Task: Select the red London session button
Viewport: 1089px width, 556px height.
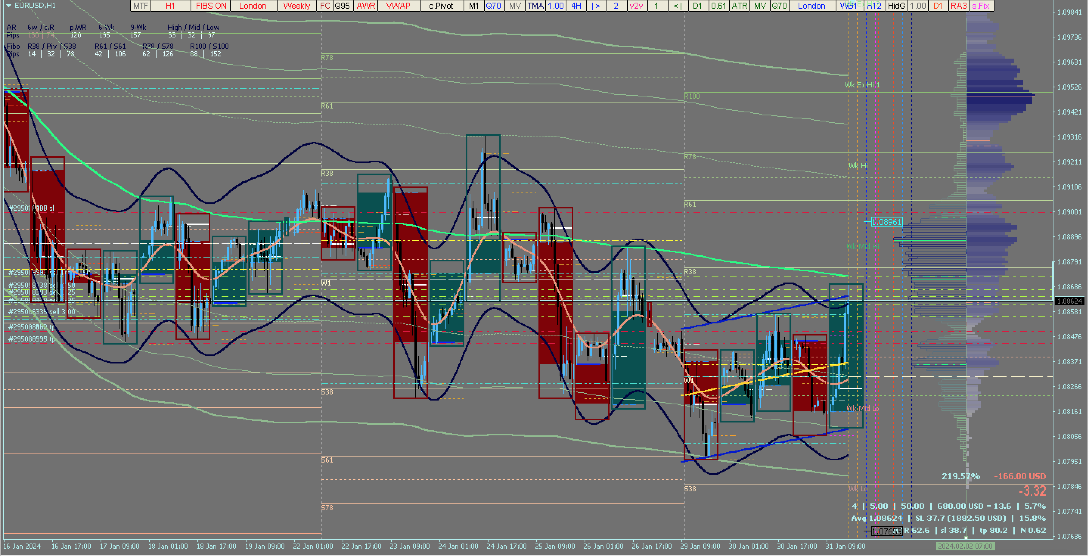Action: 253,6
